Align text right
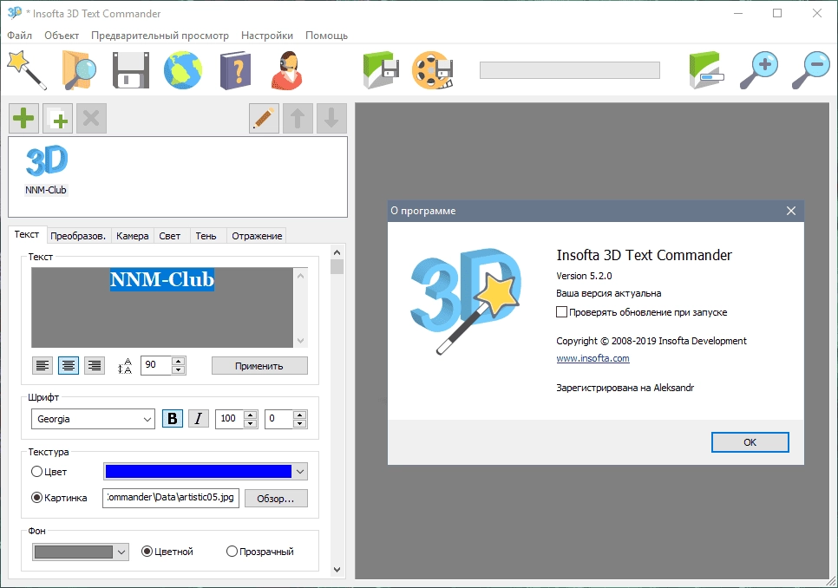Viewport: 838px width, 588px height. point(95,366)
